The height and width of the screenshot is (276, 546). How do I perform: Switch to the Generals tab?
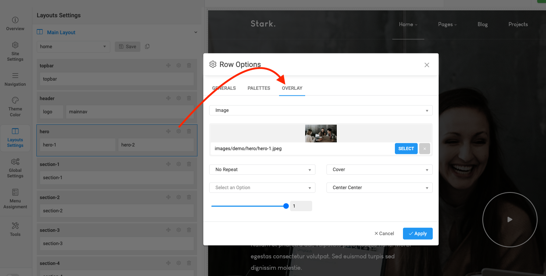[224, 88]
